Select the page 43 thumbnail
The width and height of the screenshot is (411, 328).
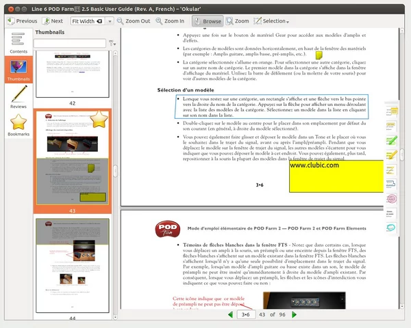point(73,158)
